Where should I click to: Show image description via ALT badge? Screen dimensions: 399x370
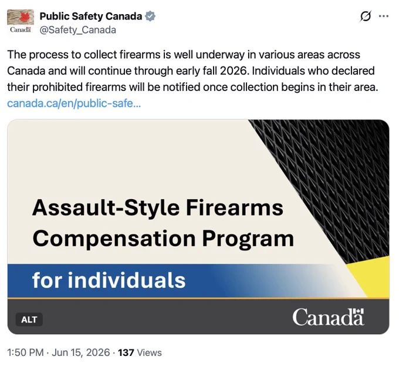pos(29,319)
